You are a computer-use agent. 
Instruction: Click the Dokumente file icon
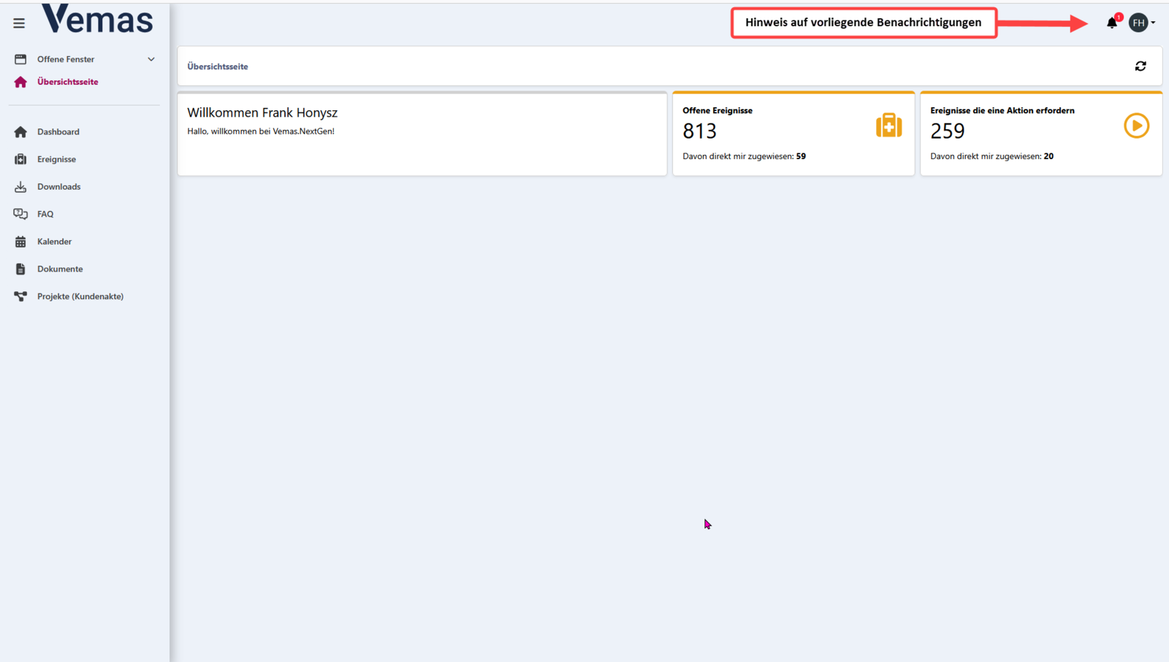click(x=20, y=269)
